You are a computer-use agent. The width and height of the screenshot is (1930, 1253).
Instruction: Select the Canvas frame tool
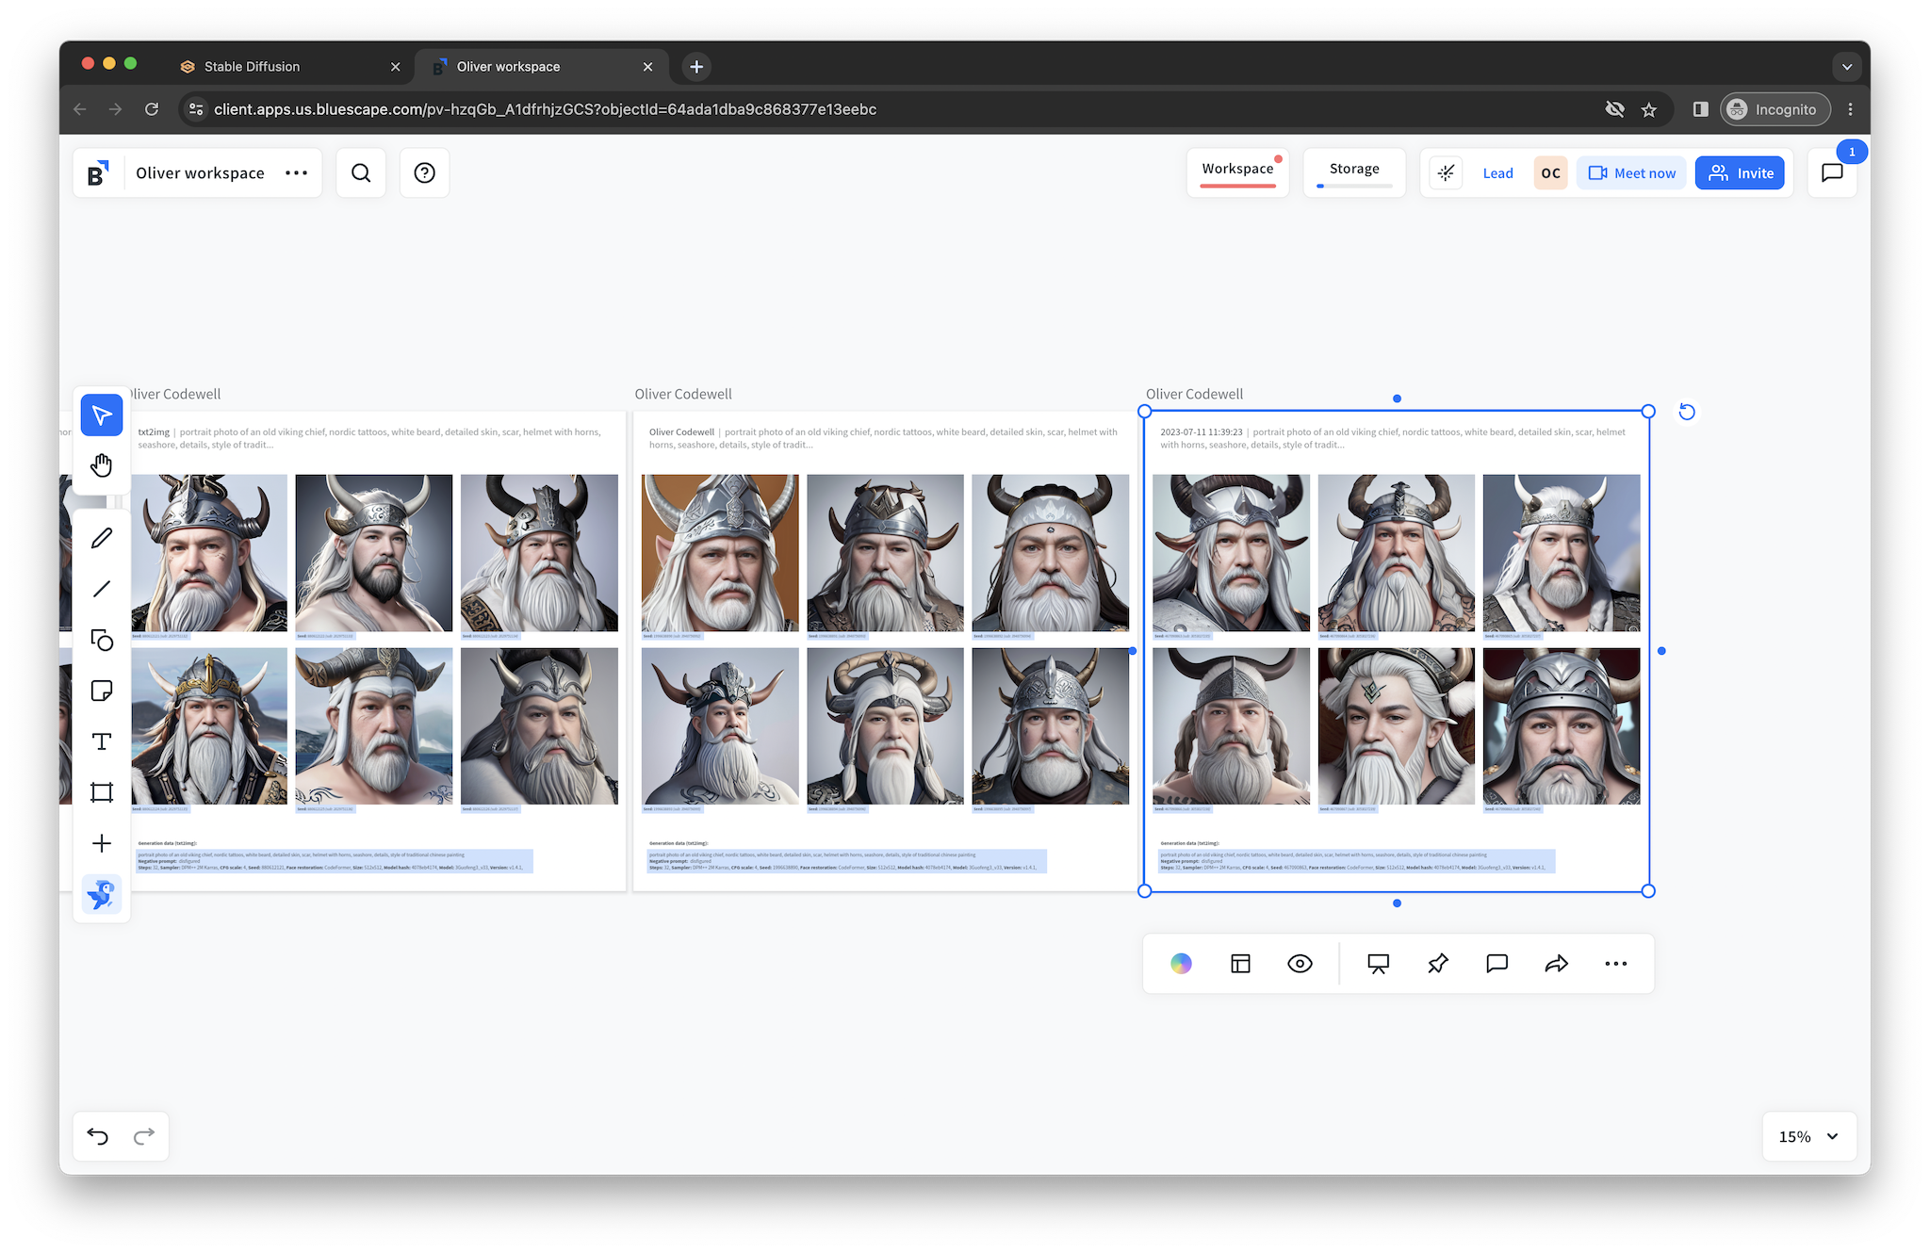102,792
